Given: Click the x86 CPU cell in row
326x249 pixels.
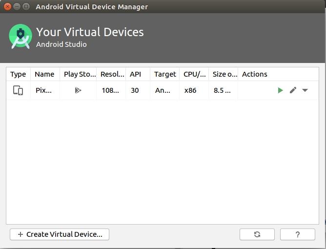Looking at the screenshot, I should (x=190, y=90).
